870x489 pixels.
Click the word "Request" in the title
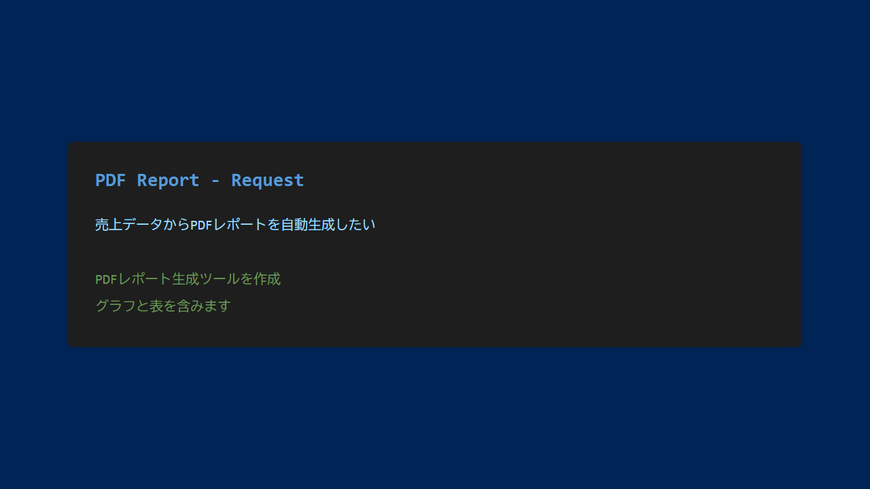click(x=267, y=180)
